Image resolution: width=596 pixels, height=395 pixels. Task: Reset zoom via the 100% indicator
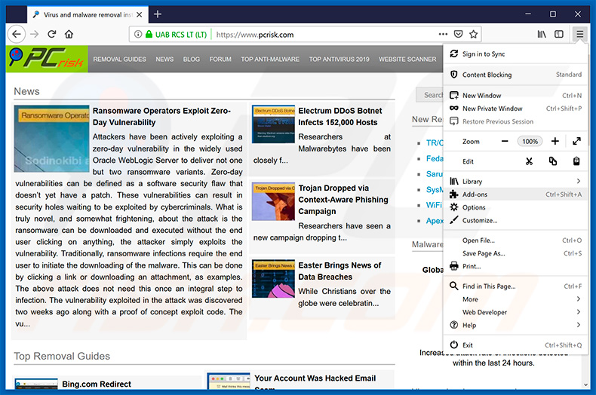click(530, 141)
